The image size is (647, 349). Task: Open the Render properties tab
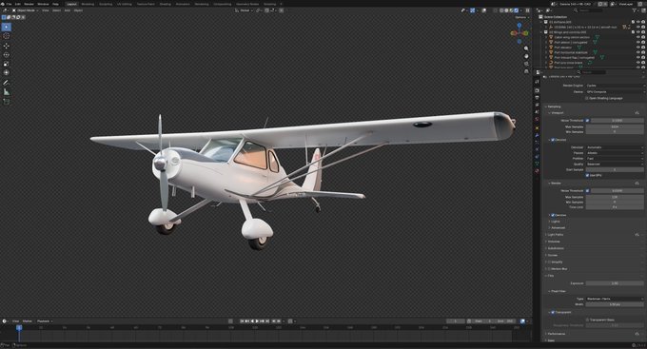pos(537,90)
